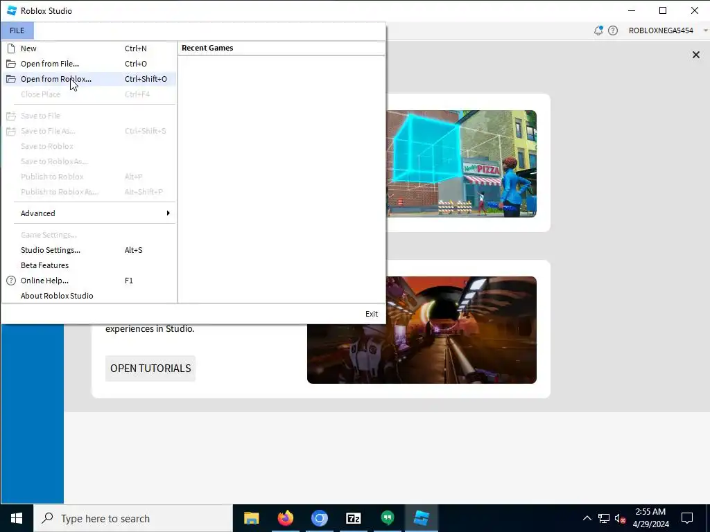Viewport: 710px width, 532px height.
Task: Launch Firefox from taskbar
Action: click(285, 518)
